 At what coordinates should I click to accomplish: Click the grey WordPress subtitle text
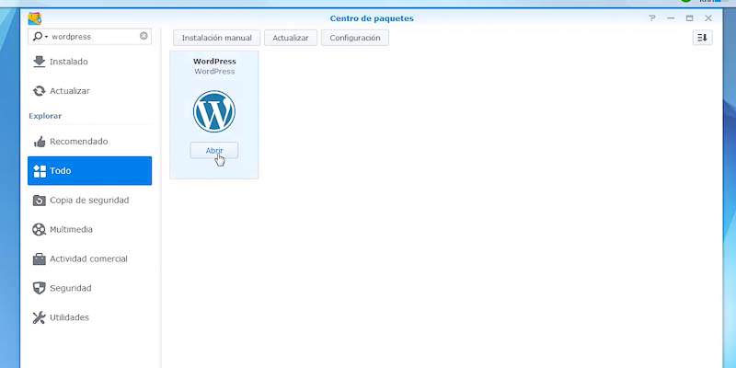(214, 72)
